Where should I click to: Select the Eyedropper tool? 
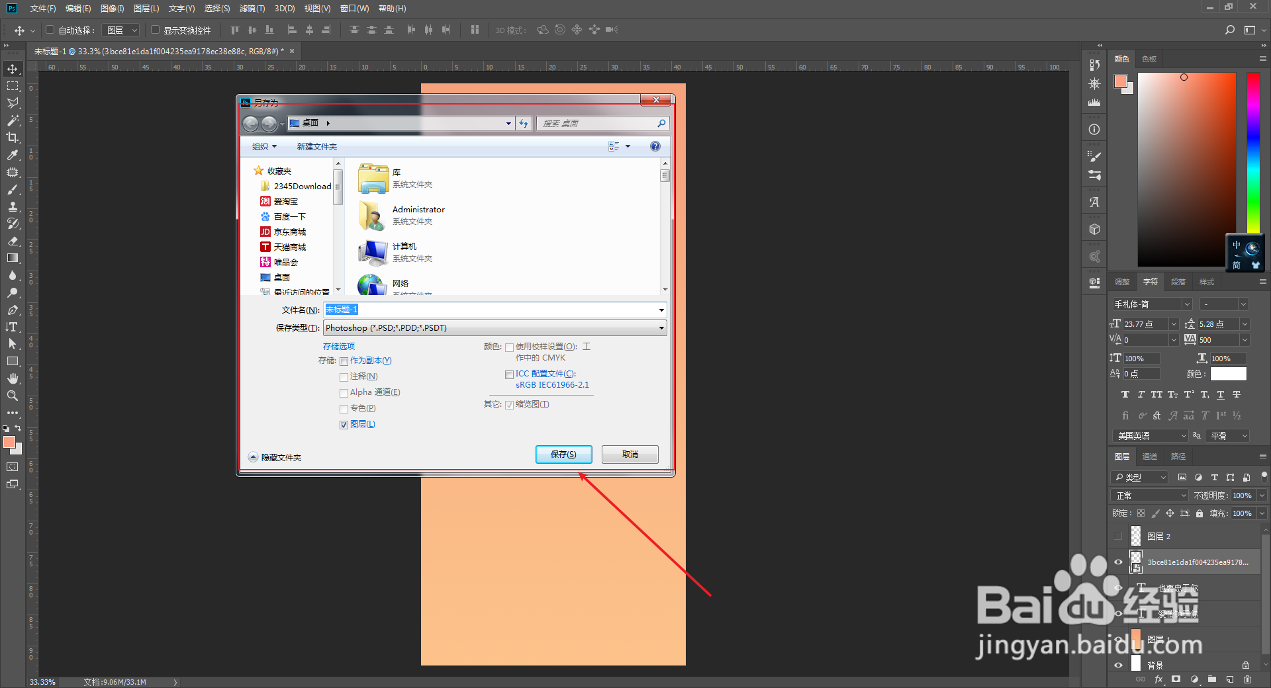coord(13,155)
